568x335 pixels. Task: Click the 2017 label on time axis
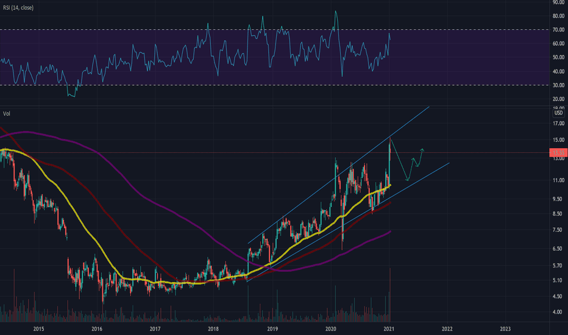click(x=155, y=329)
